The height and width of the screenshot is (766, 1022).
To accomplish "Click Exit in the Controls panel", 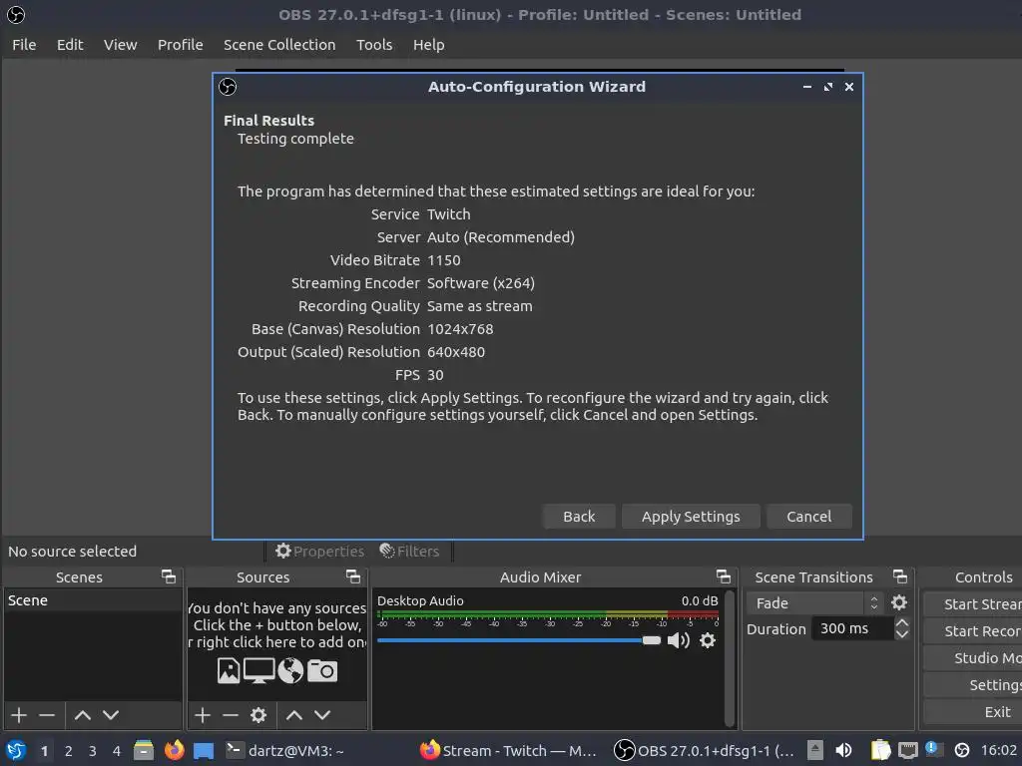I will pyautogui.click(x=973, y=712).
